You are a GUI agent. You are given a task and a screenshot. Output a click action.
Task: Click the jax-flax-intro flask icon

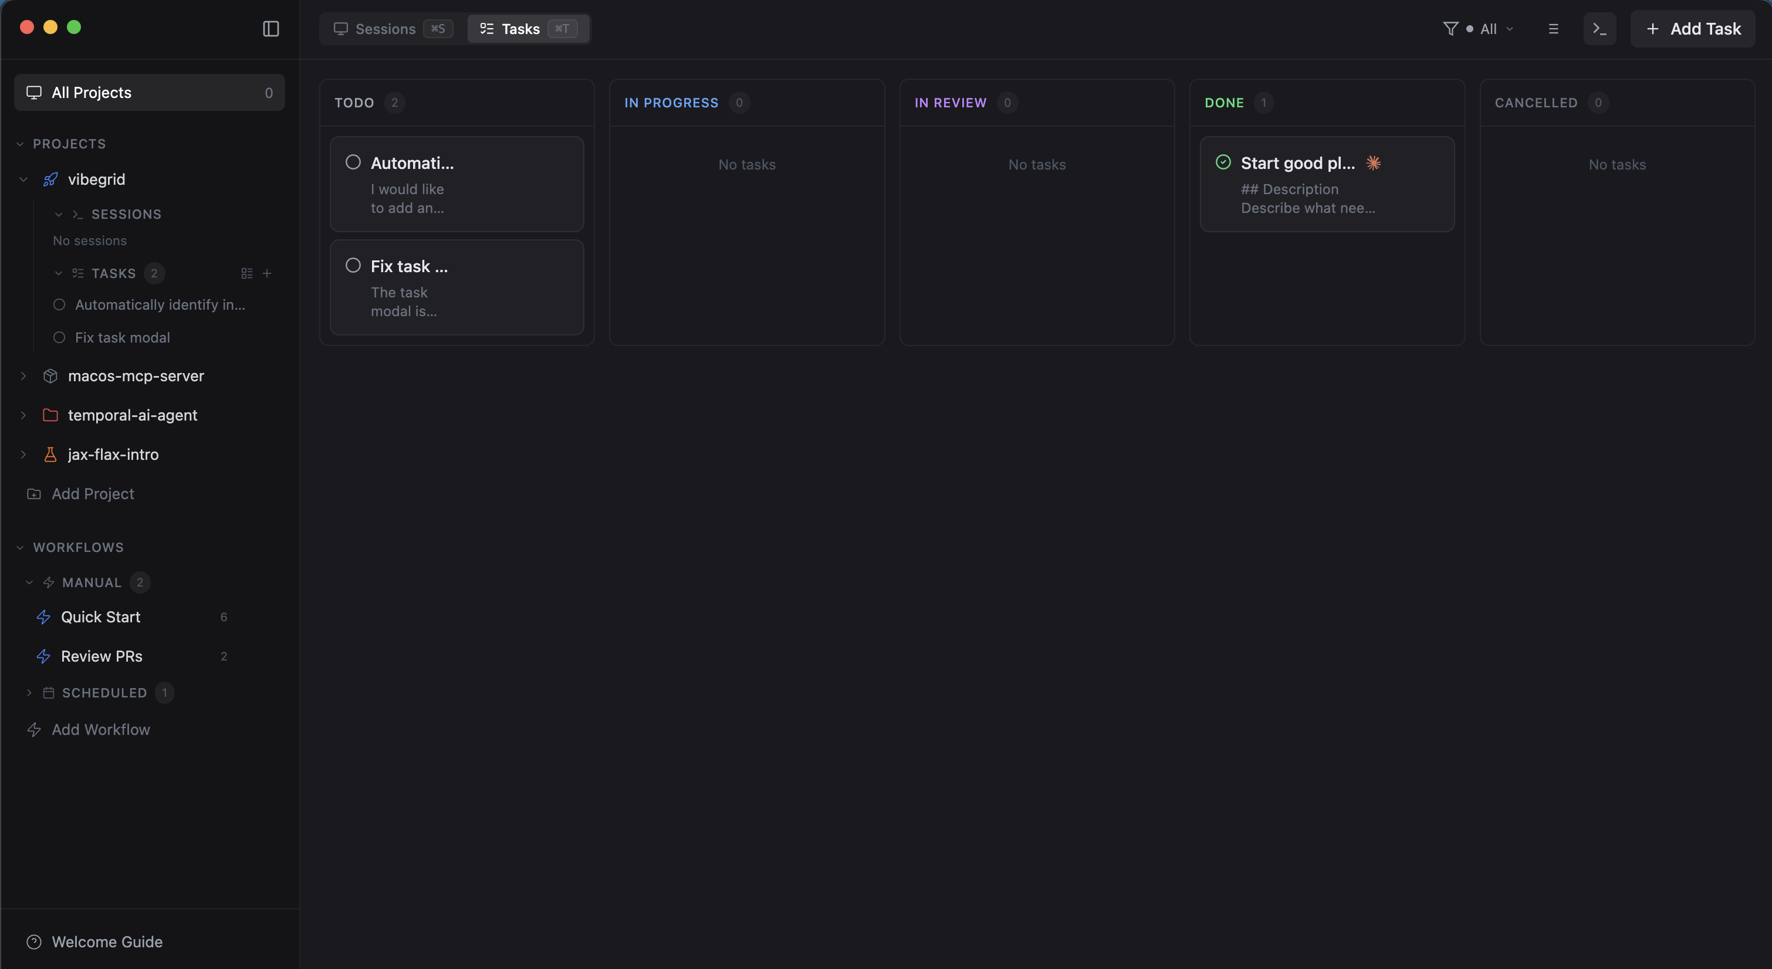click(50, 454)
